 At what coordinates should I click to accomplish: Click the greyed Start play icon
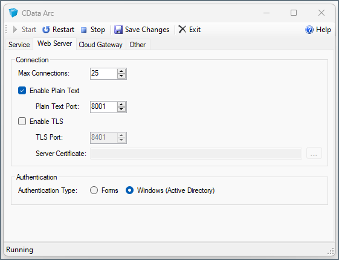coord(15,30)
